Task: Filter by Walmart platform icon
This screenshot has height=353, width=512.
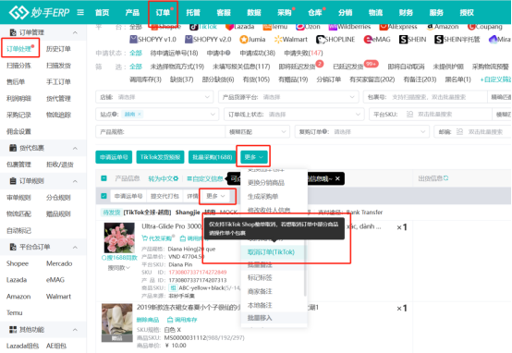Action: [x=278, y=40]
